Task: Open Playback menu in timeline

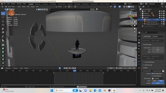Action: (9, 68)
